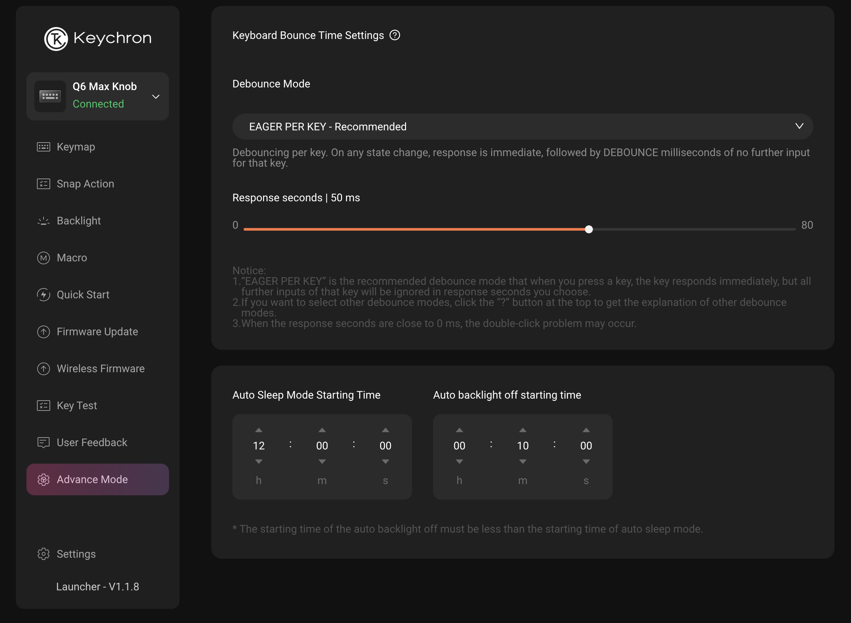Click the Snap Action sidebar icon

[43, 184]
